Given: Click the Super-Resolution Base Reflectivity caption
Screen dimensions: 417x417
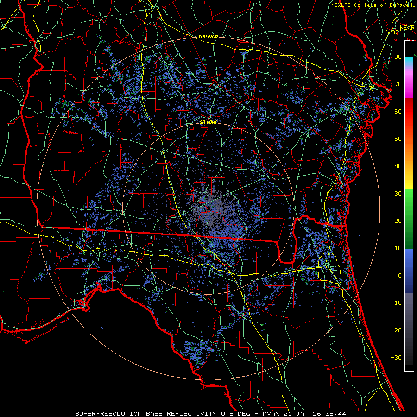Looking at the screenshot, I should [163, 414].
